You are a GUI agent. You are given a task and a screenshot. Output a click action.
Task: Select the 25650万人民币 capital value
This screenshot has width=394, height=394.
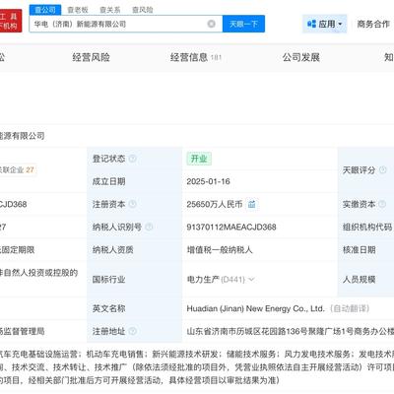click(x=215, y=204)
